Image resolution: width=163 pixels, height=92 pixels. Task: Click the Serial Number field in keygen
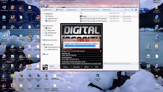[x=81, y=60]
